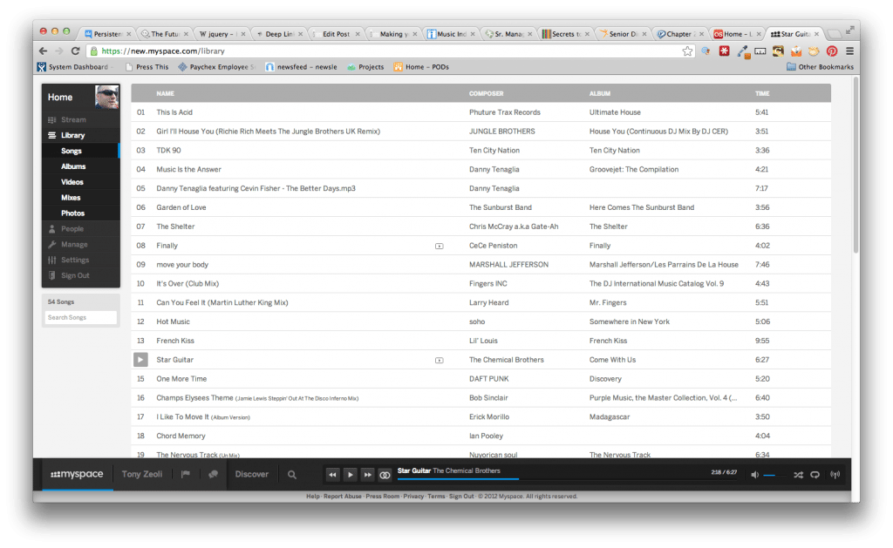893x548 pixels.
Task: Click the Report Abuse footer link
Action: click(342, 497)
